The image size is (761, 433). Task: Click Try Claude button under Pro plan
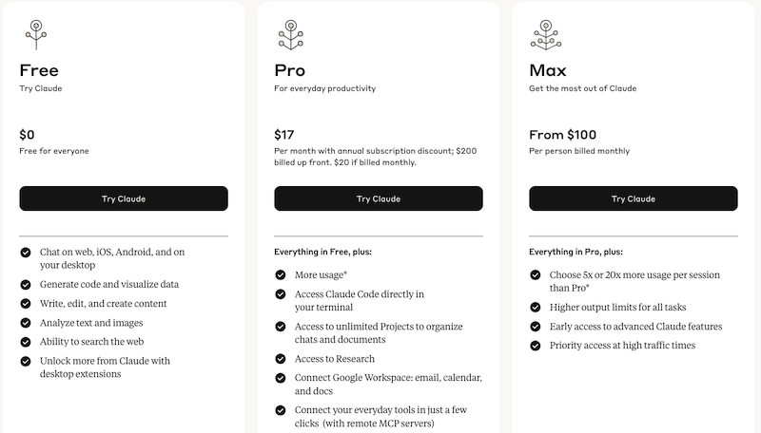[379, 198]
